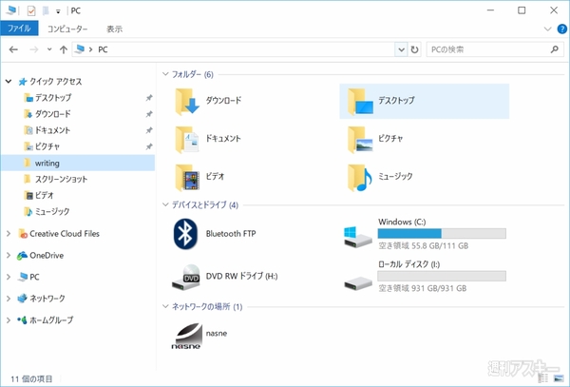Click the 空き領域 931 GB/931 GB text
The height and width of the screenshot is (387, 570).
click(422, 288)
